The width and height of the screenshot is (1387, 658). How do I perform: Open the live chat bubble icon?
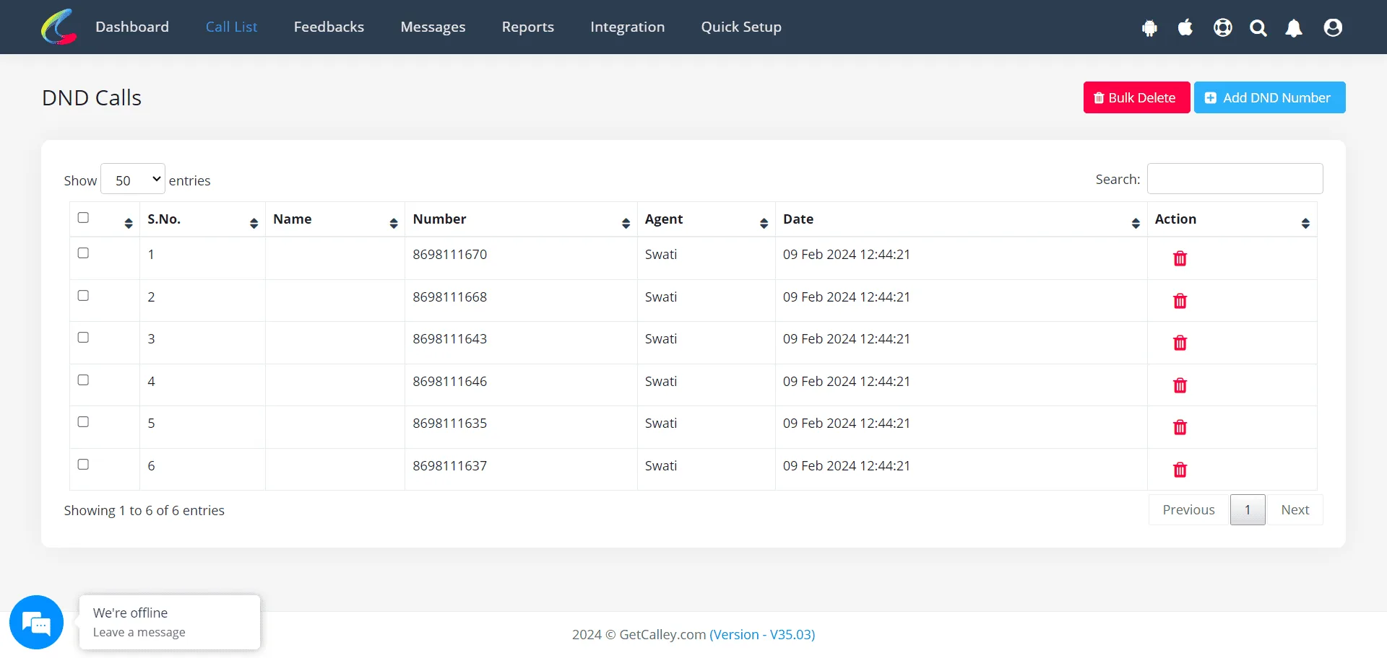(x=36, y=622)
